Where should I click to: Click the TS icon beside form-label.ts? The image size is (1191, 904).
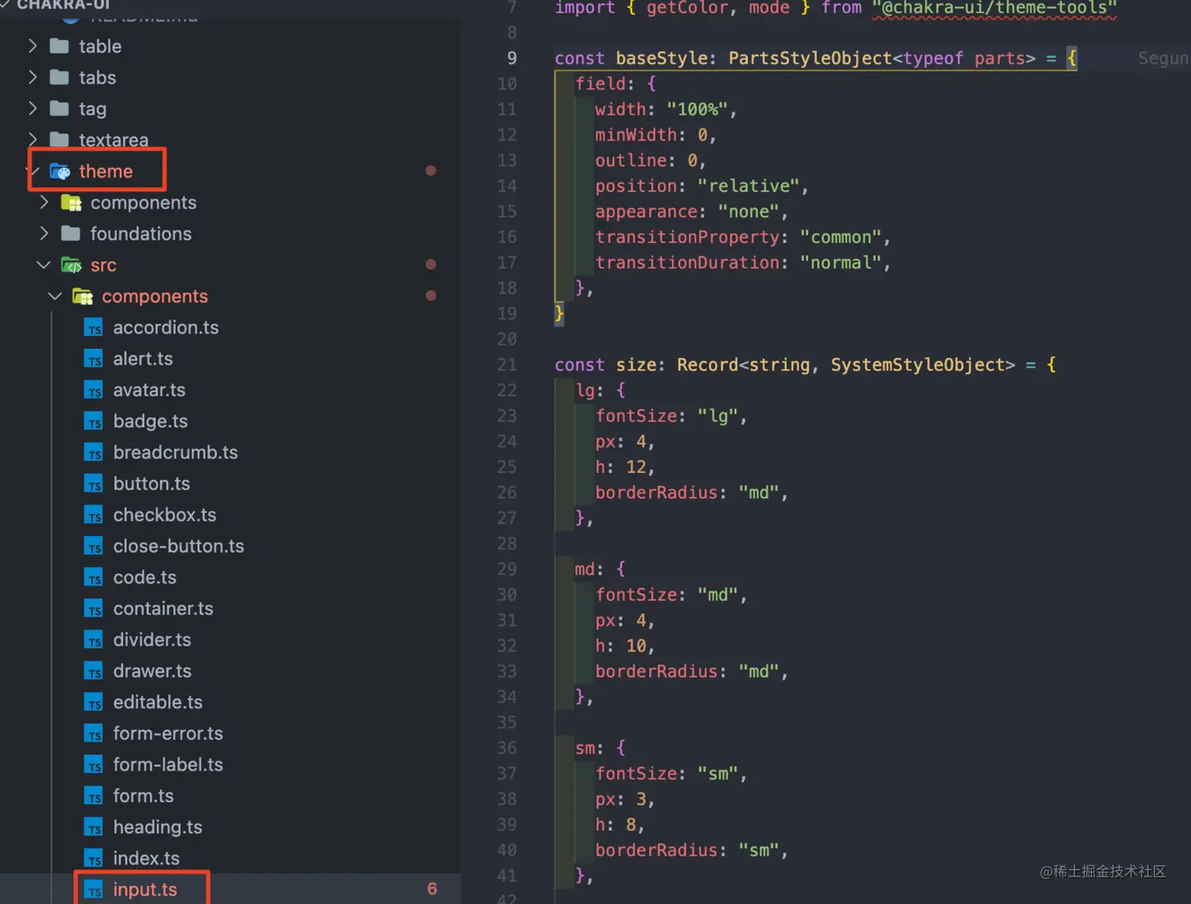pos(94,764)
